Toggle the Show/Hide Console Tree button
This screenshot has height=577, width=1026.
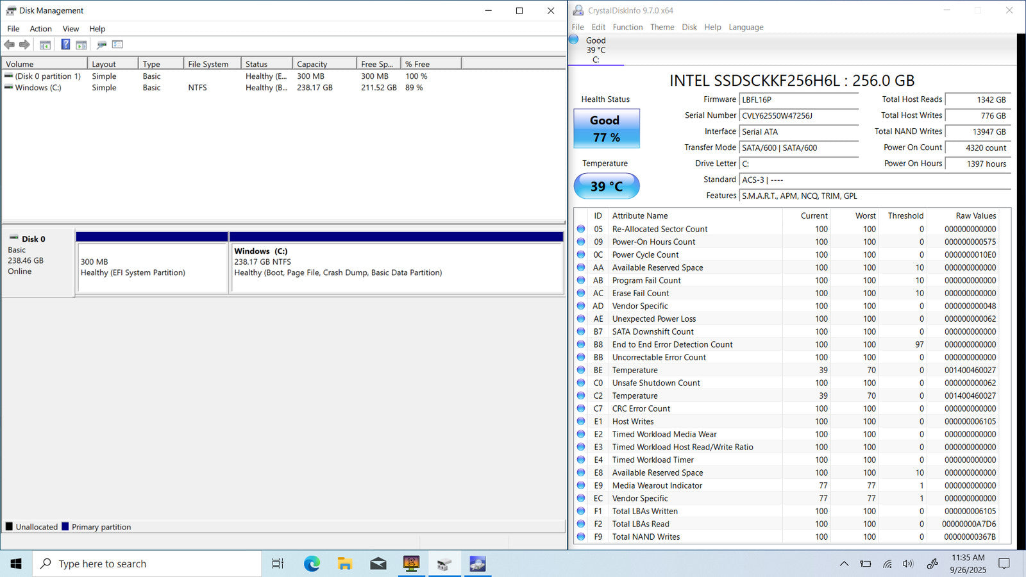point(45,45)
